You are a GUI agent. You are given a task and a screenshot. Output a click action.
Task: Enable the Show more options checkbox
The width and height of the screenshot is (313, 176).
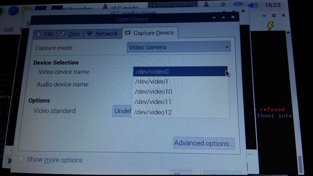point(21,159)
